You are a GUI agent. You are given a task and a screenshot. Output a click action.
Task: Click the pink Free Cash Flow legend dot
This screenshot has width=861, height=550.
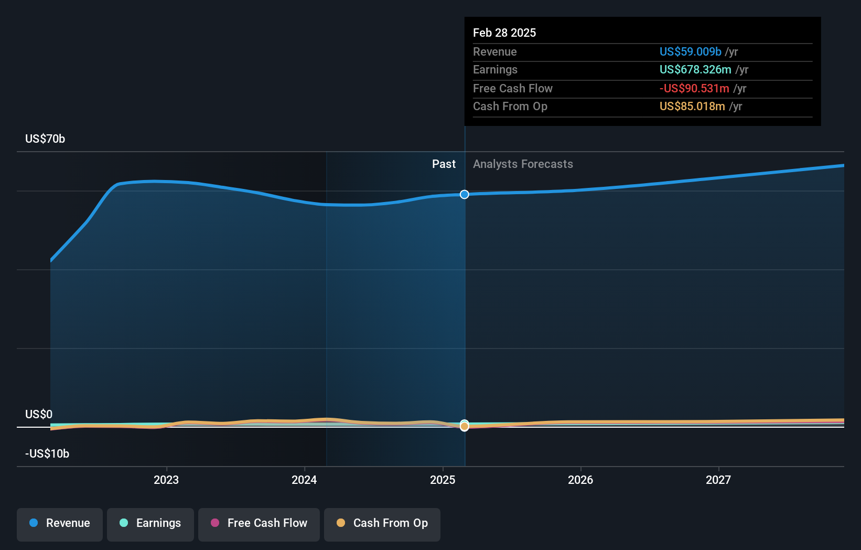[215, 523]
